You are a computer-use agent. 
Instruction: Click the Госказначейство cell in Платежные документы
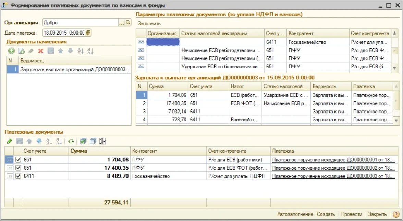(x=168, y=176)
